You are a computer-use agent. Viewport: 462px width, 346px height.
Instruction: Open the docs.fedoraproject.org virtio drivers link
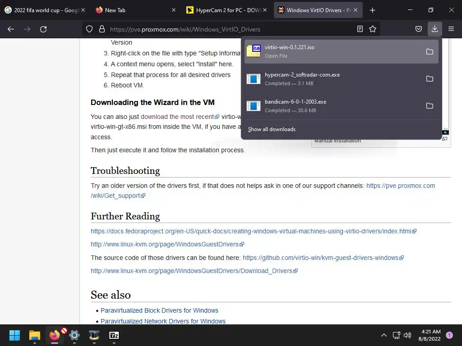[254, 231]
